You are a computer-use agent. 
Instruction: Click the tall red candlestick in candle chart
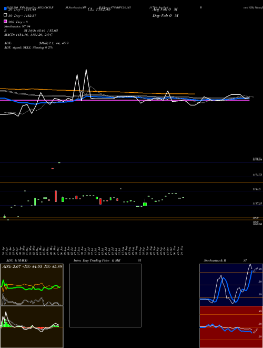tap(56, 196)
